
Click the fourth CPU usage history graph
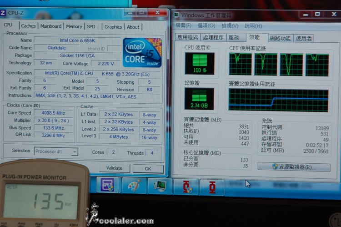[x=317, y=65]
